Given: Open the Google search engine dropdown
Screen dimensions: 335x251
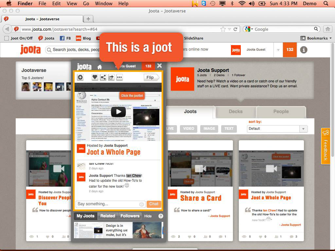Looking at the screenshot, I should [249, 29].
